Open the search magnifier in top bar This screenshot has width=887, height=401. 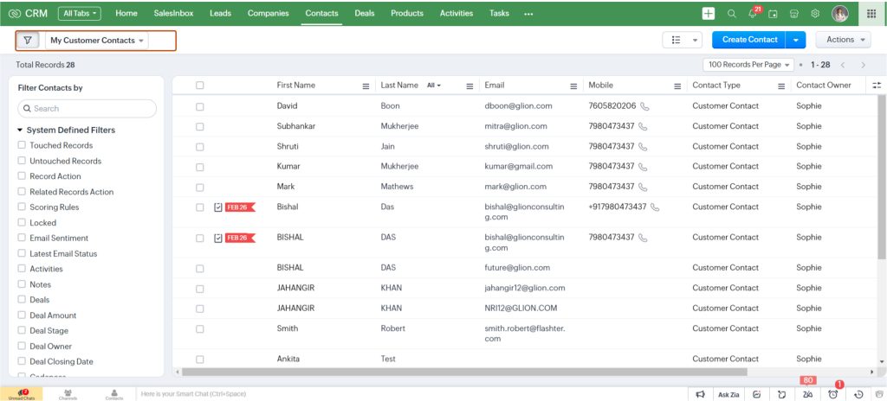tap(731, 14)
